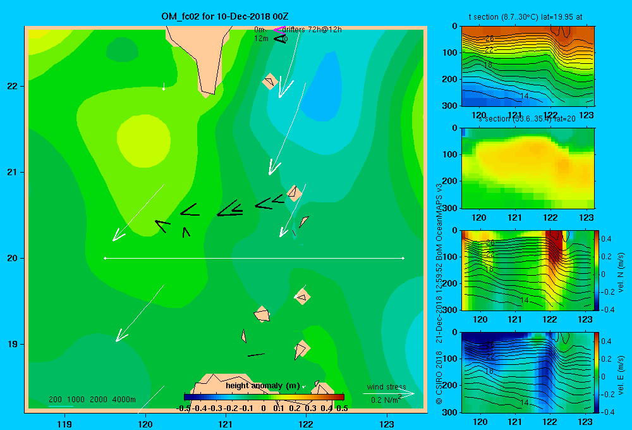Click the vel. E color scale bar
The image size is (632, 430).
pyautogui.click(x=597, y=372)
